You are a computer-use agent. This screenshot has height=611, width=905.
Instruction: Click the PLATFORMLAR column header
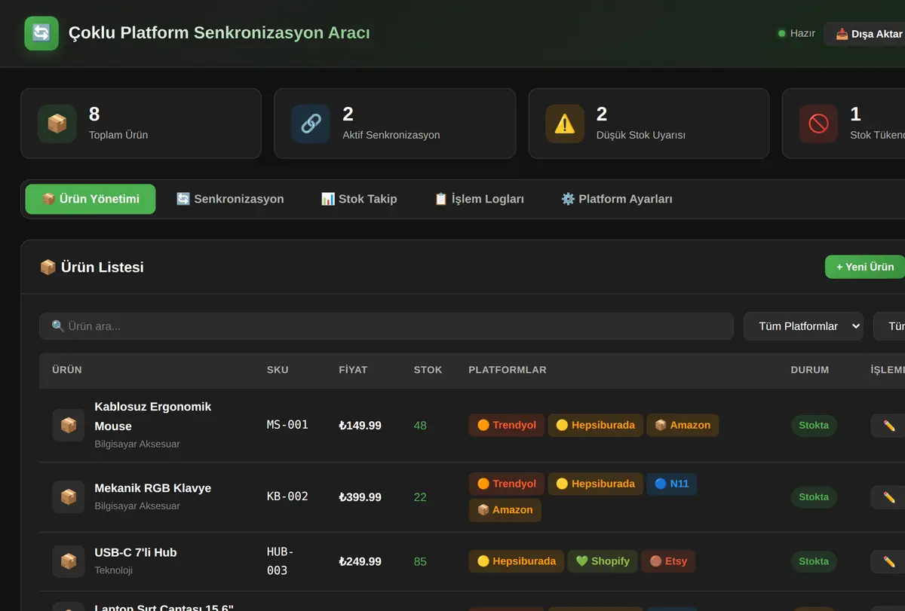508,370
